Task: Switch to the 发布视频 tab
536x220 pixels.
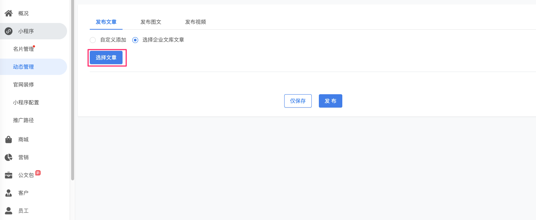Action: pos(196,22)
